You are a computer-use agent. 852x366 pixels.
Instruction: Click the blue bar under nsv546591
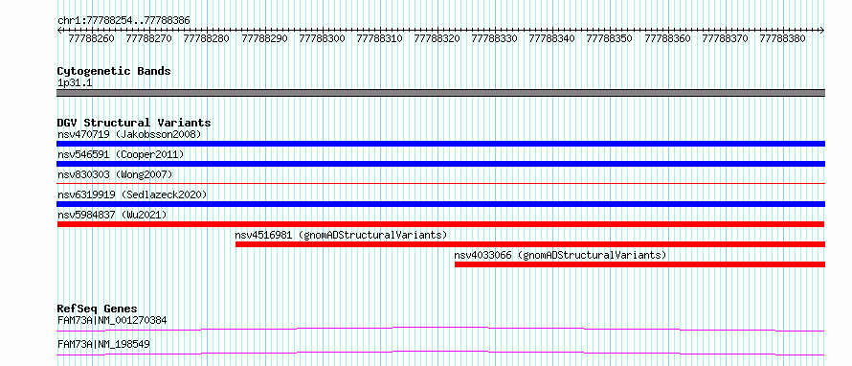[440, 164]
